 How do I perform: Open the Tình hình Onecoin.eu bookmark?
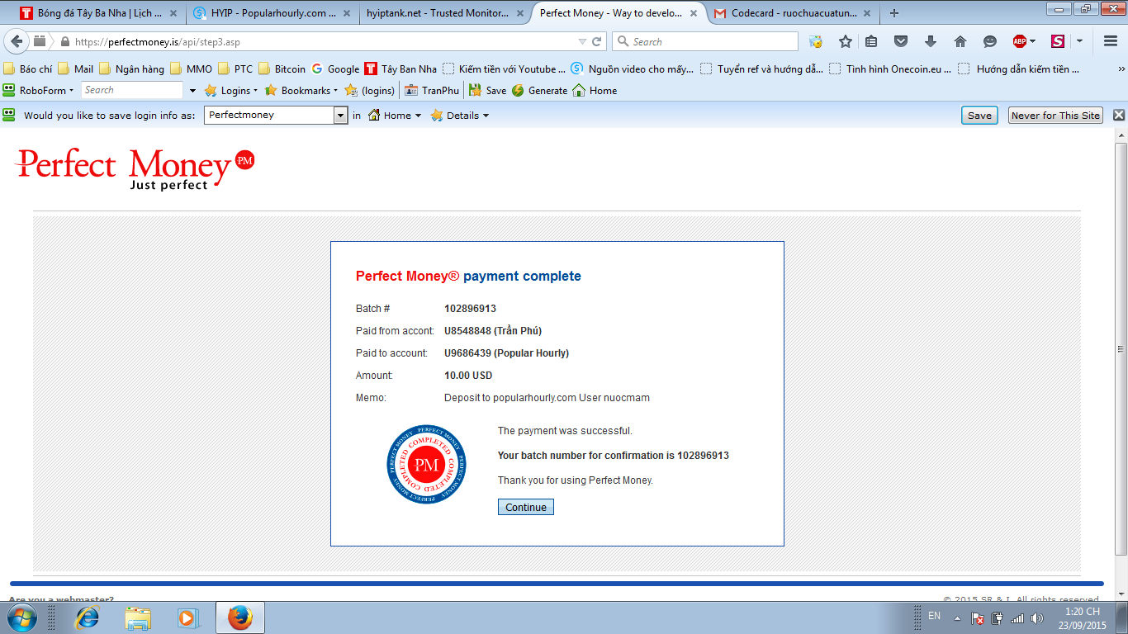890,69
